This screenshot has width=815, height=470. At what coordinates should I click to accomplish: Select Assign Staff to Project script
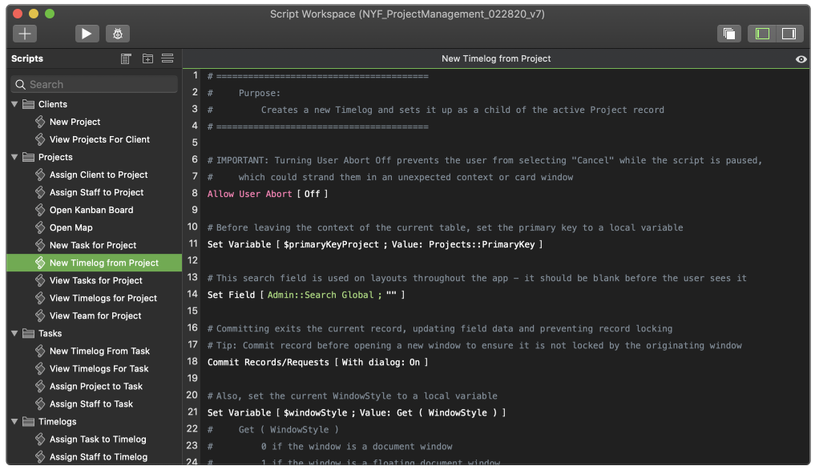96,192
